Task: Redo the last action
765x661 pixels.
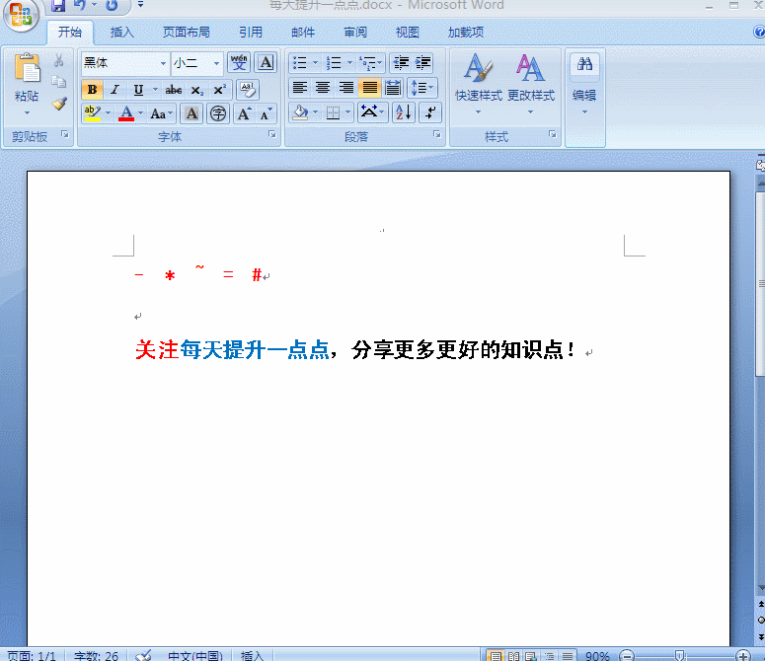Action: [112, 5]
